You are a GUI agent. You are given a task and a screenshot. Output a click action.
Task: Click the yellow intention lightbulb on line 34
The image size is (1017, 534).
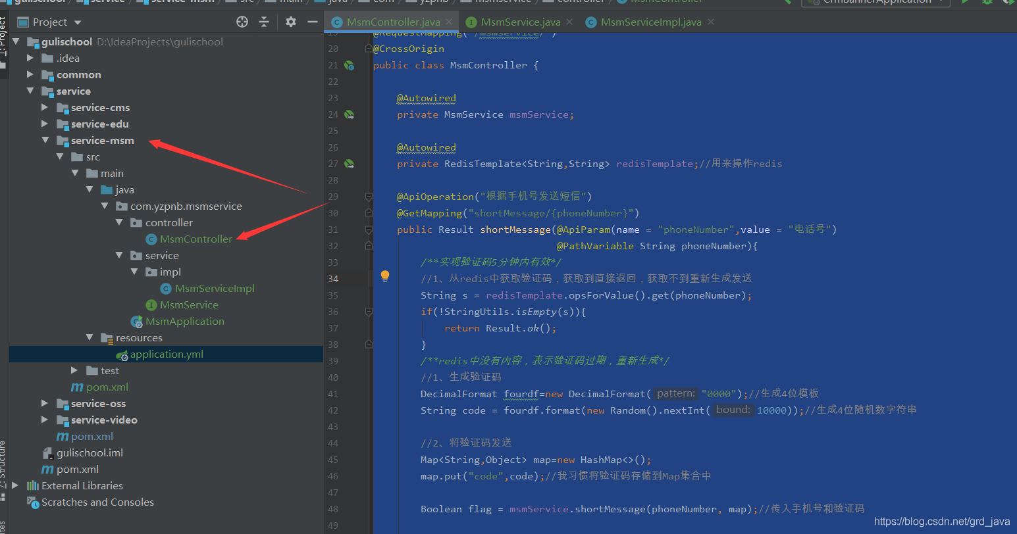pos(385,277)
